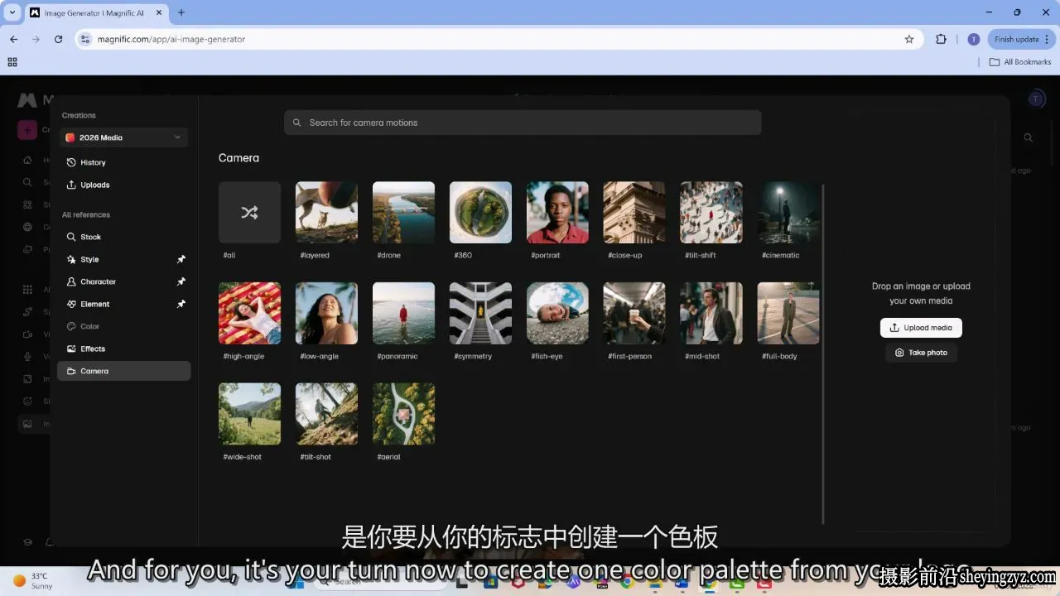Search for camera motions field
Viewport: 1060px width, 596px height.
coord(523,123)
